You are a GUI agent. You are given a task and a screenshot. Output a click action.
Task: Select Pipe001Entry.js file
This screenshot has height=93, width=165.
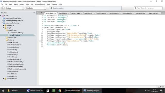click(13, 72)
